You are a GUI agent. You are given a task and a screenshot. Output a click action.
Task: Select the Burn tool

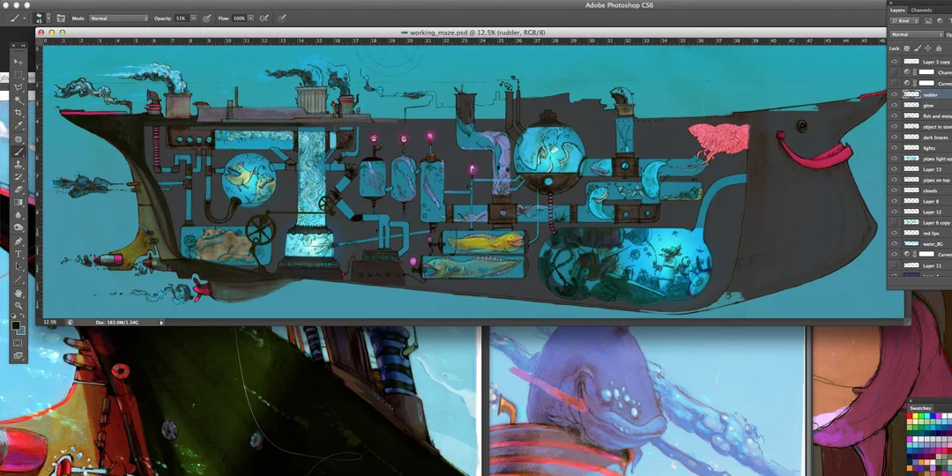(19, 227)
